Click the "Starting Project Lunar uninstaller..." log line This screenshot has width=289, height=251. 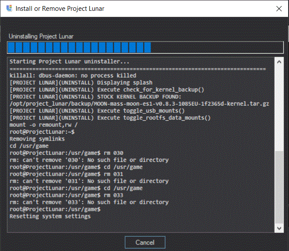coord(69,62)
